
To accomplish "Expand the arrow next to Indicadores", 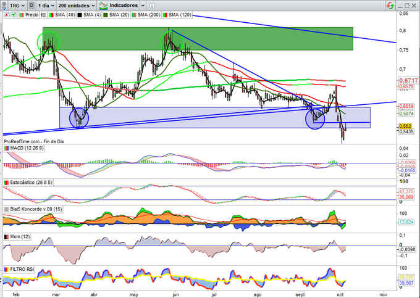I will (x=143, y=6).
